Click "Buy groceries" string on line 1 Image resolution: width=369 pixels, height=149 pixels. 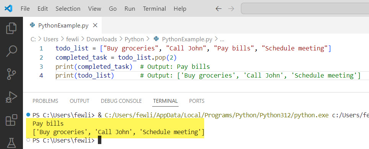point(131,49)
